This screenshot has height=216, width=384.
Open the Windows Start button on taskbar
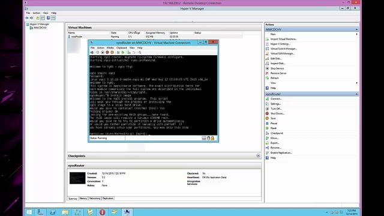click(x=29, y=212)
